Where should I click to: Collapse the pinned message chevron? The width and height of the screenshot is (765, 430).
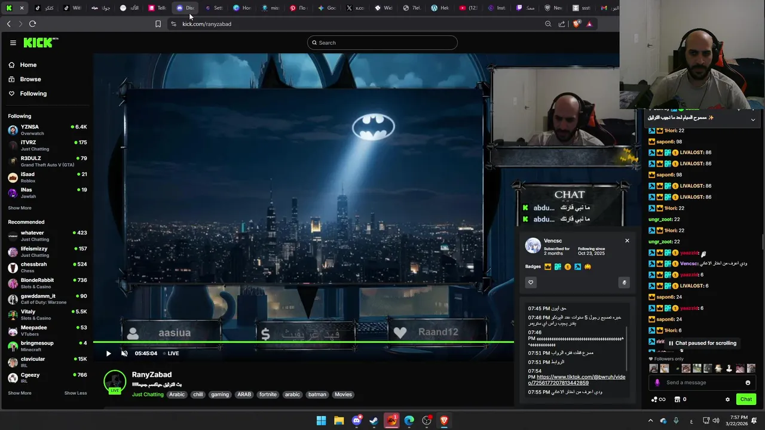(x=753, y=119)
